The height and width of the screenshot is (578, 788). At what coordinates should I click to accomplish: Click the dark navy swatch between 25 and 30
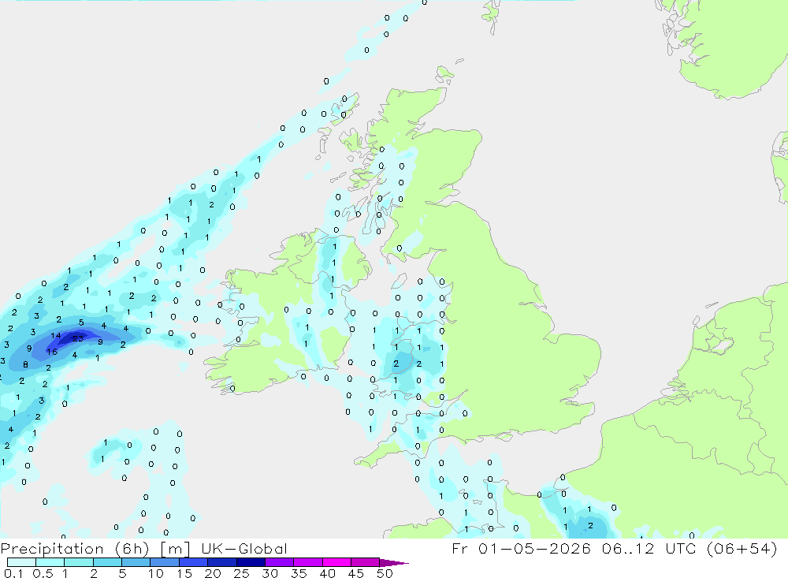[251, 562]
